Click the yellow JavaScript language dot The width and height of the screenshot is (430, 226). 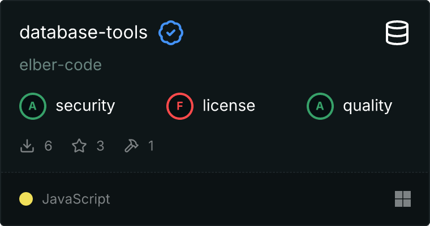pyautogui.click(x=26, y=199)
